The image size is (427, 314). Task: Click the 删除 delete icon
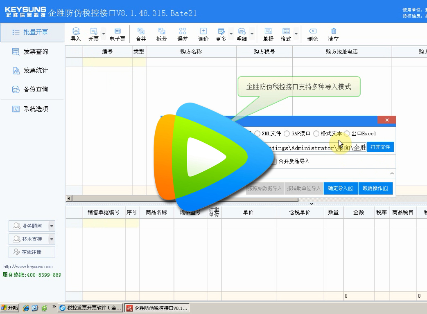pyautogui.click(x=313, y=34)
